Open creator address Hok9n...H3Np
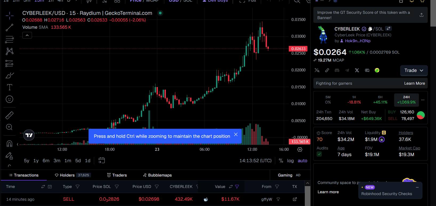This screenshot has width=436, height=206. (x=358, y=41)
